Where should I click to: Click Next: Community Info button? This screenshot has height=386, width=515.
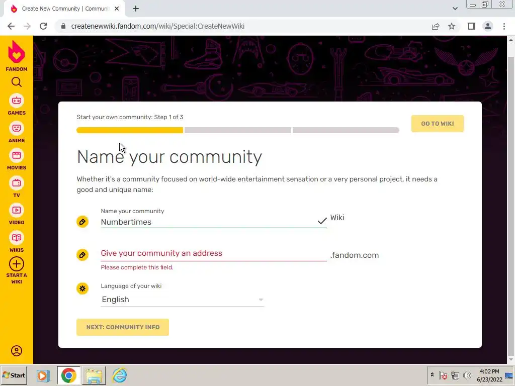tap(123, 327)
